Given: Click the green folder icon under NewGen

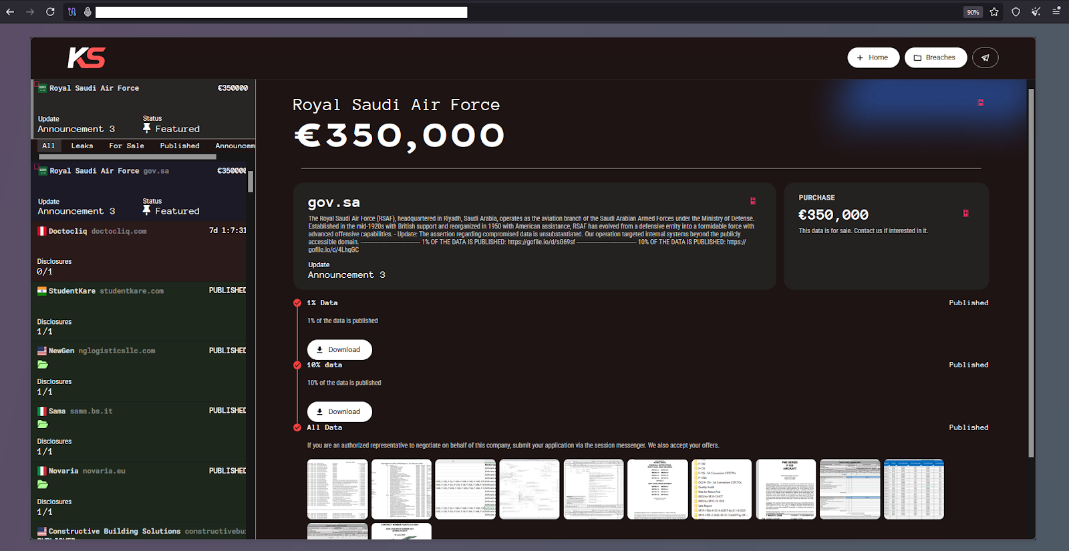Looking at the screenshot, I should click(43, 365).
